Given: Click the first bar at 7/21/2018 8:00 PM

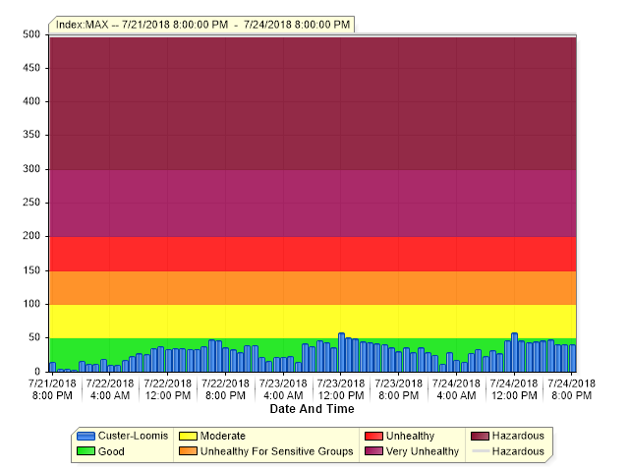Looking at the screenshot, I should [x=52, y=367].
